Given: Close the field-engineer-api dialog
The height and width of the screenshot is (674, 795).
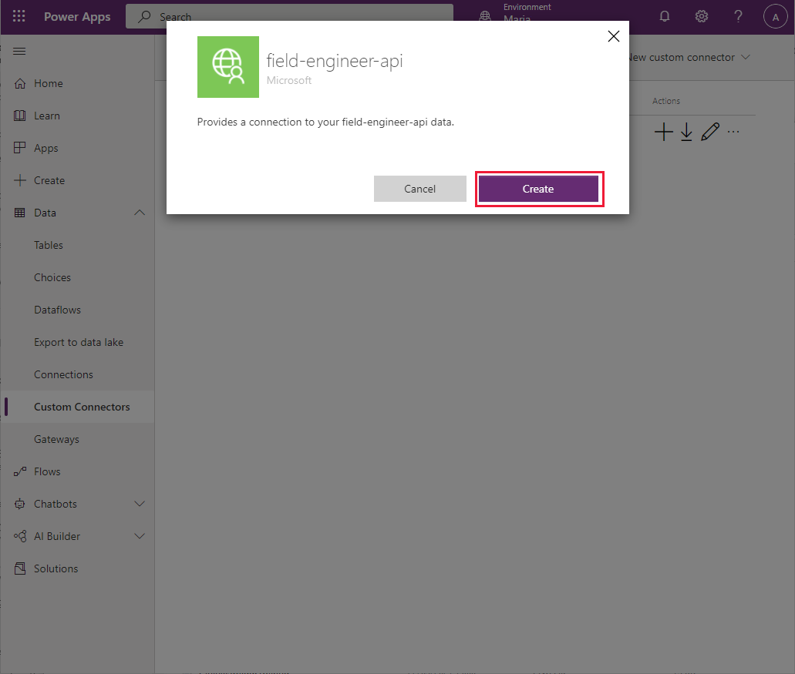Looking at the screenshot, I should (x=614, y=36).
